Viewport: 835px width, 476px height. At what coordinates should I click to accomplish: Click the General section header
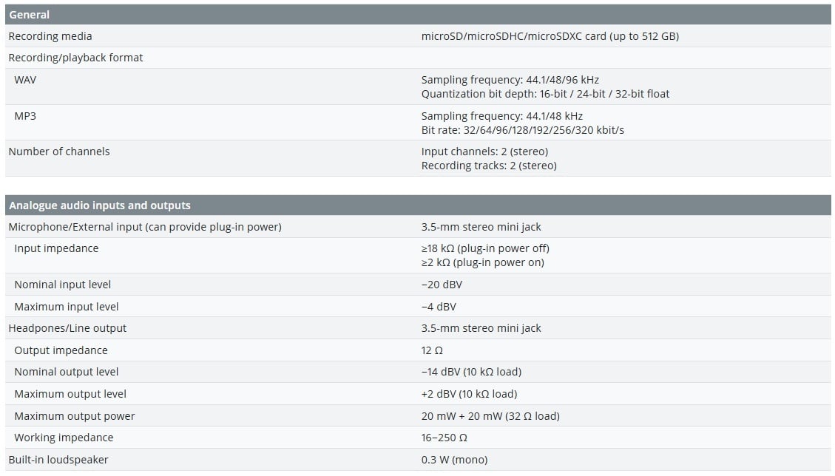[30, 15]
